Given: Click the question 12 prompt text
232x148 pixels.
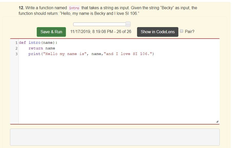Looking at the screenshot, I should [x=103, y=10].
